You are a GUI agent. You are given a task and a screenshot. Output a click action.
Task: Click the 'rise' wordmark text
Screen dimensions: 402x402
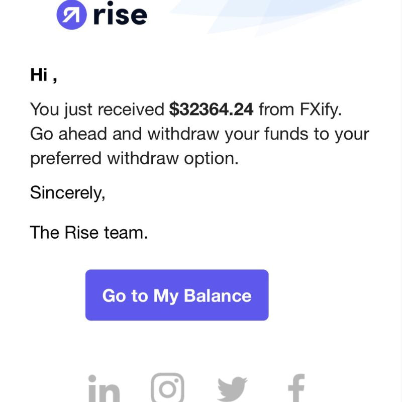[x=120, y=15]
